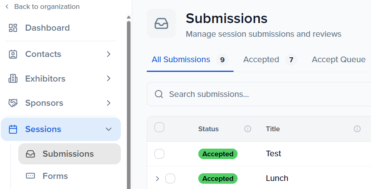
Task: Click the Contacts badge icon
Action: point(13,54)
